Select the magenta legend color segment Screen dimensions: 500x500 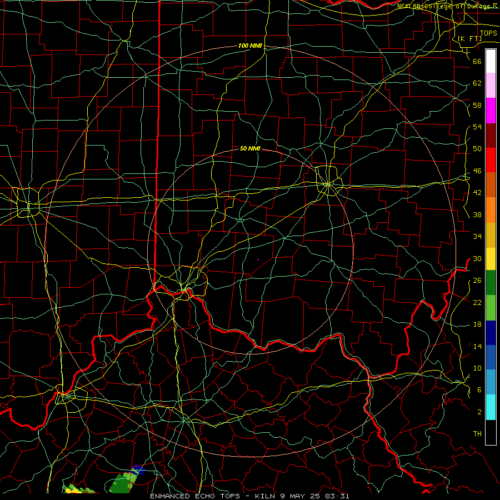[x=491, y=111]
